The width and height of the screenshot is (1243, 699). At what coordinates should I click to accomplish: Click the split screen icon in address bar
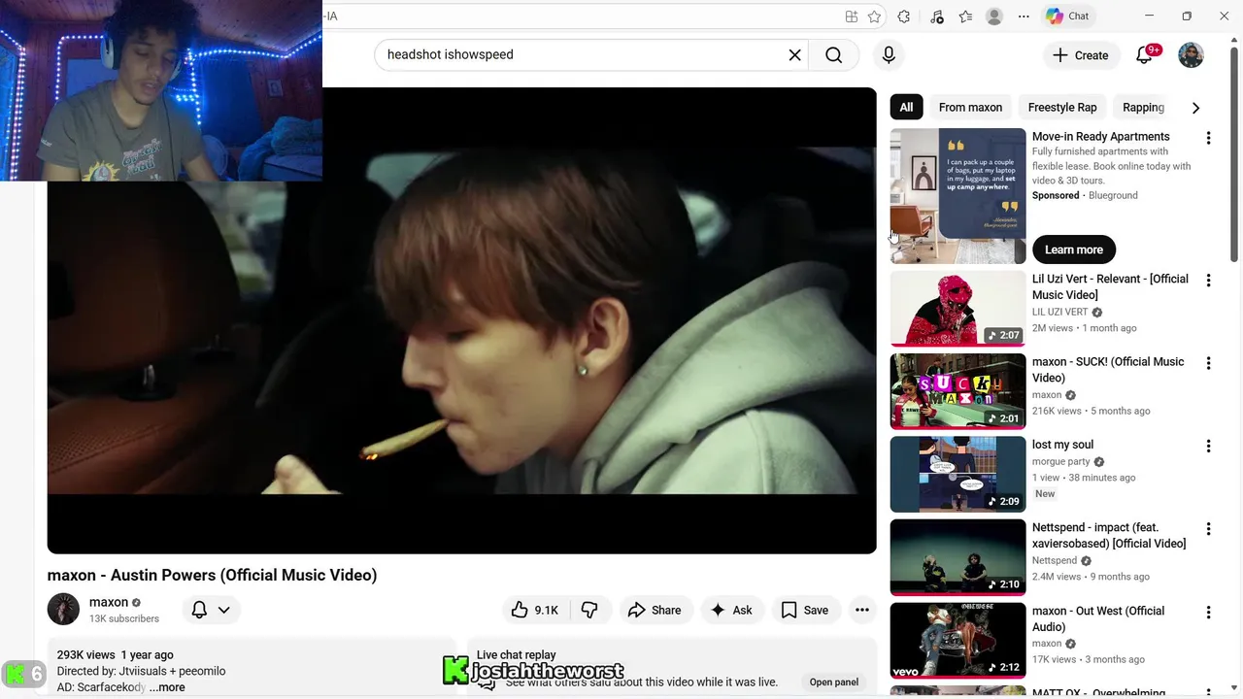(851, 17)
